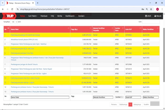Open Pembangunan Jaringan Air Bersih Kasonaweja link

(25, 35)
